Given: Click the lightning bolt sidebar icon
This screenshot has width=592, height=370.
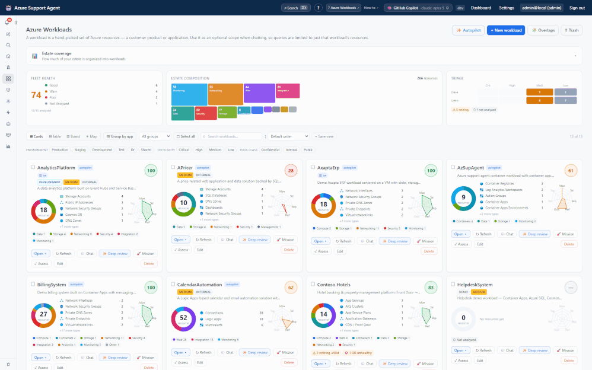Looking at the screenshot, I should pos(8,113).
